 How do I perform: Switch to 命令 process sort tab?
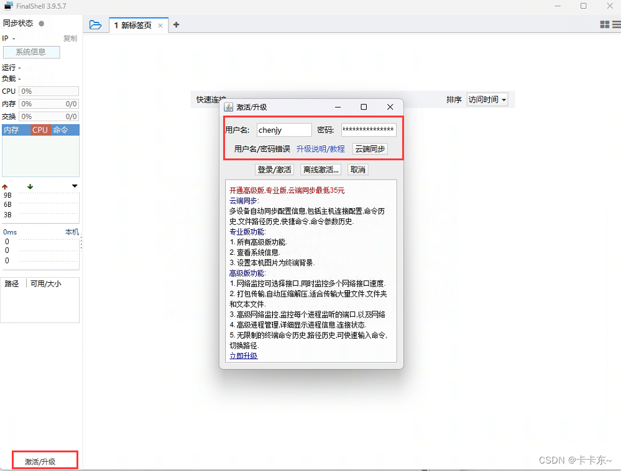pyautogui.click(x=65, y=130)
